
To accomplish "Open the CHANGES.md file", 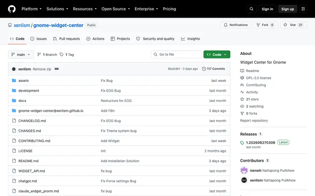I will coord(30,131).
